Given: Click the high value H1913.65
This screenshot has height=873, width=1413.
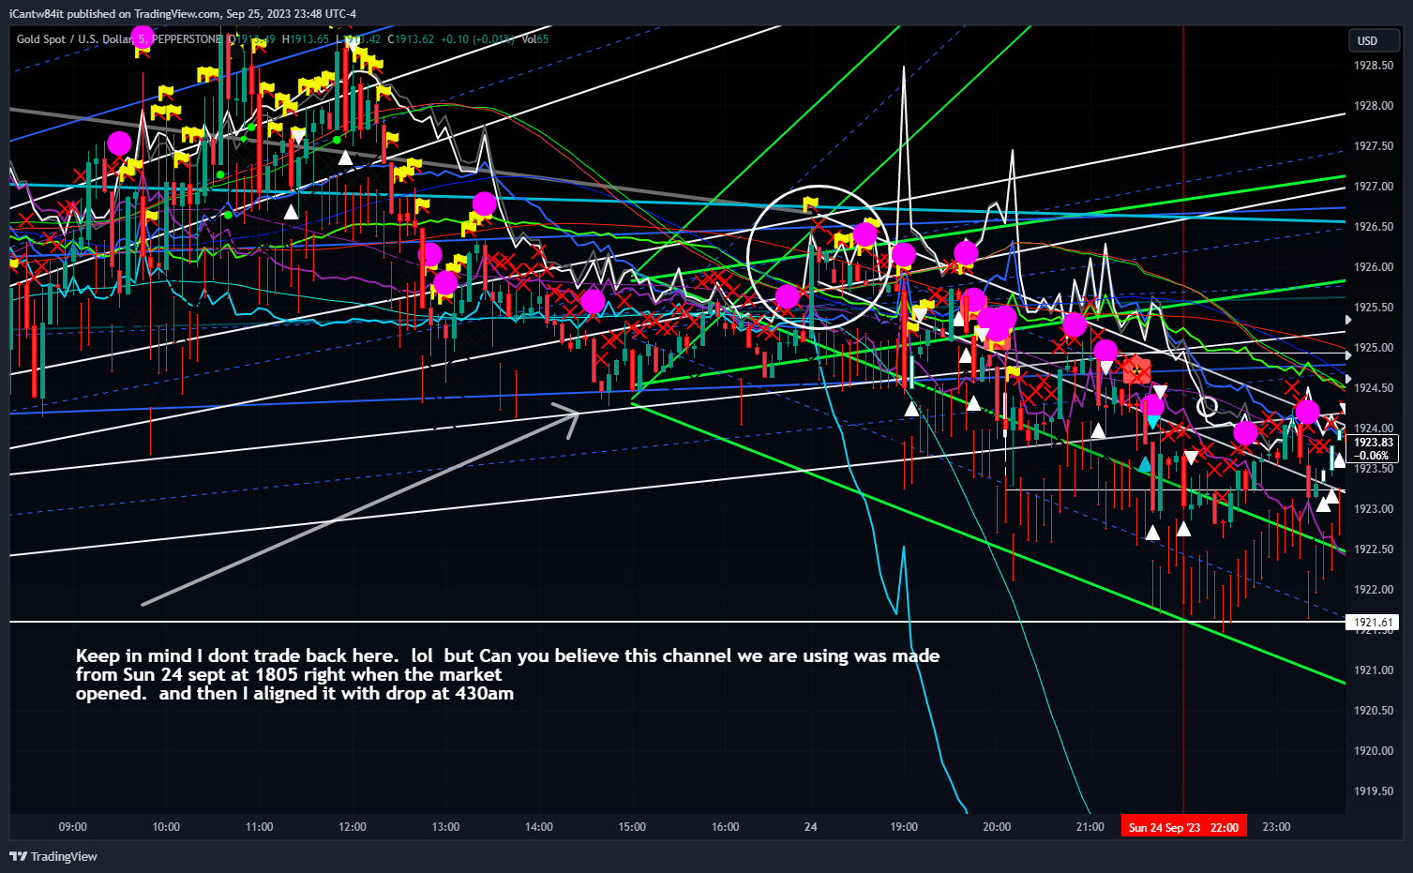Looking at the screenshot, I should [305, 39].
